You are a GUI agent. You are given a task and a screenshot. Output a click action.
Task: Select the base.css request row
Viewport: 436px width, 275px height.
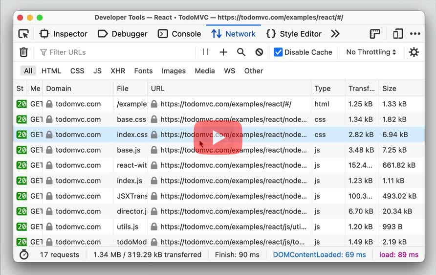click(x=219, y=119)
